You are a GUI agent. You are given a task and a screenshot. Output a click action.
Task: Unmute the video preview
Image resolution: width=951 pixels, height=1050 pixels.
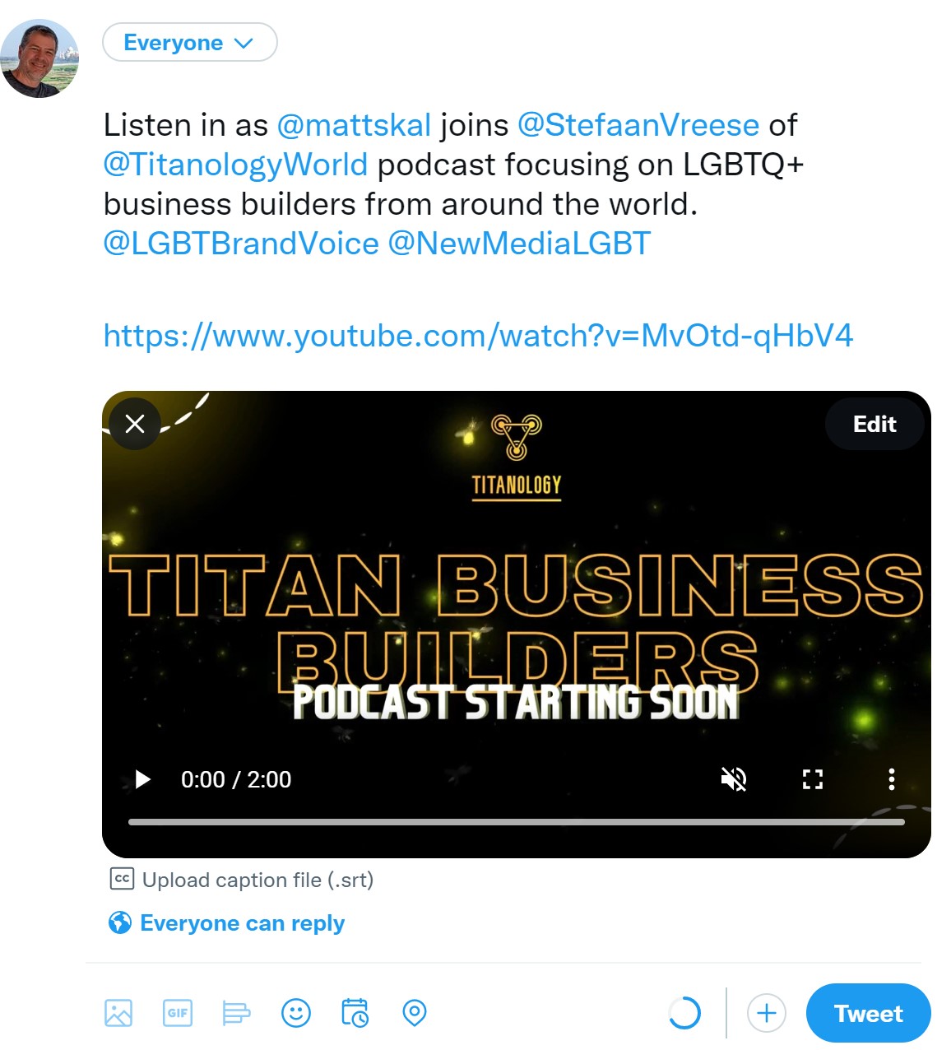[734, 779]
